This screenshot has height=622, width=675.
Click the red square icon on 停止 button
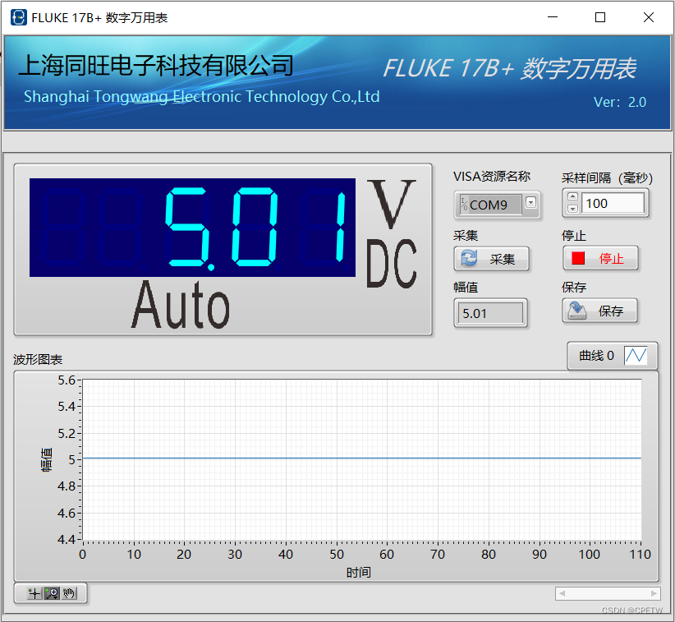578,258
